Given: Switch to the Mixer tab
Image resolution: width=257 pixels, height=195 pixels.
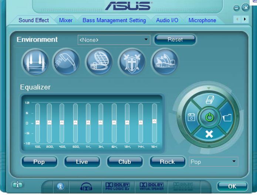Looking at the screenshot, I should tap(66, 20).
